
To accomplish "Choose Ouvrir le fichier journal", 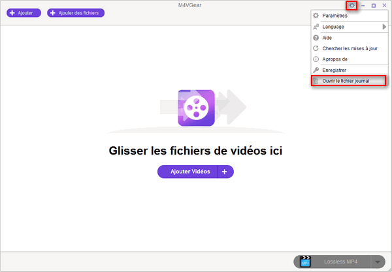I will (346, 81).
